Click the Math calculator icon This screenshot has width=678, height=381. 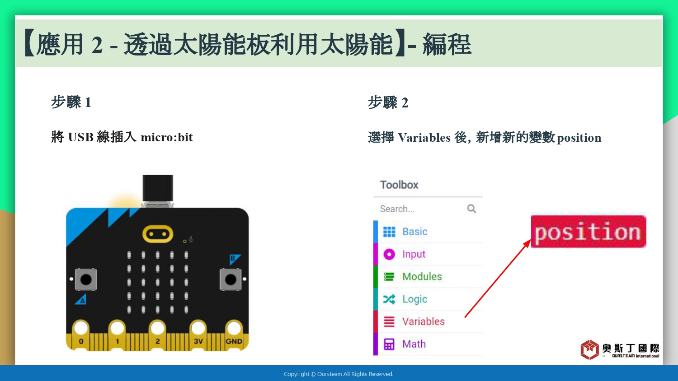pos(389,344)
